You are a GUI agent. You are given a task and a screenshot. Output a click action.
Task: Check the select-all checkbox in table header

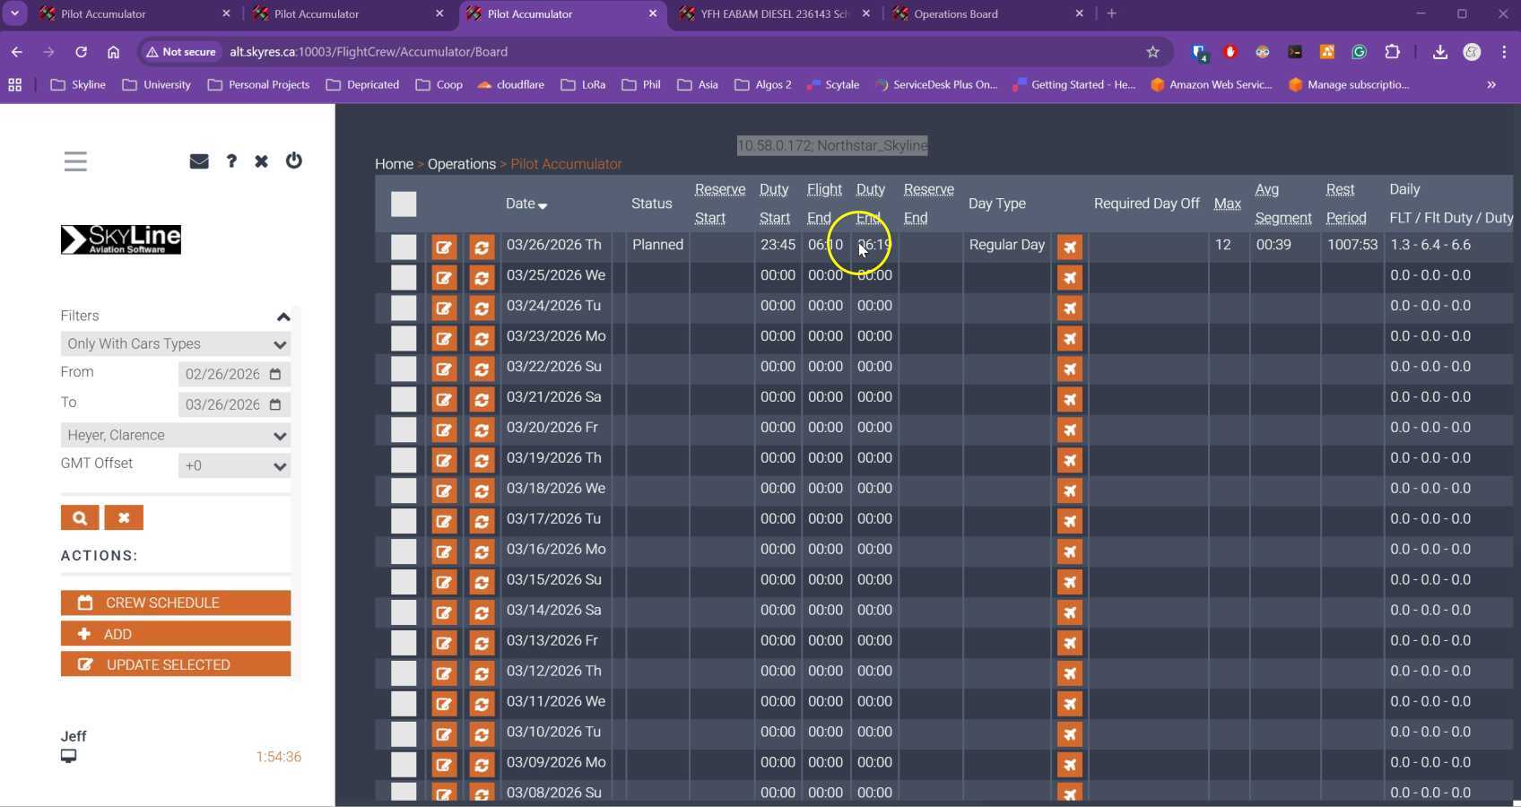404,204
